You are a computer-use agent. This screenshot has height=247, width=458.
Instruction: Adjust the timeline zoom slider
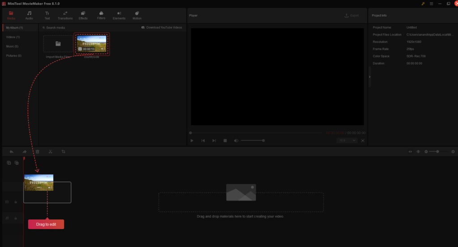(439, 152)
